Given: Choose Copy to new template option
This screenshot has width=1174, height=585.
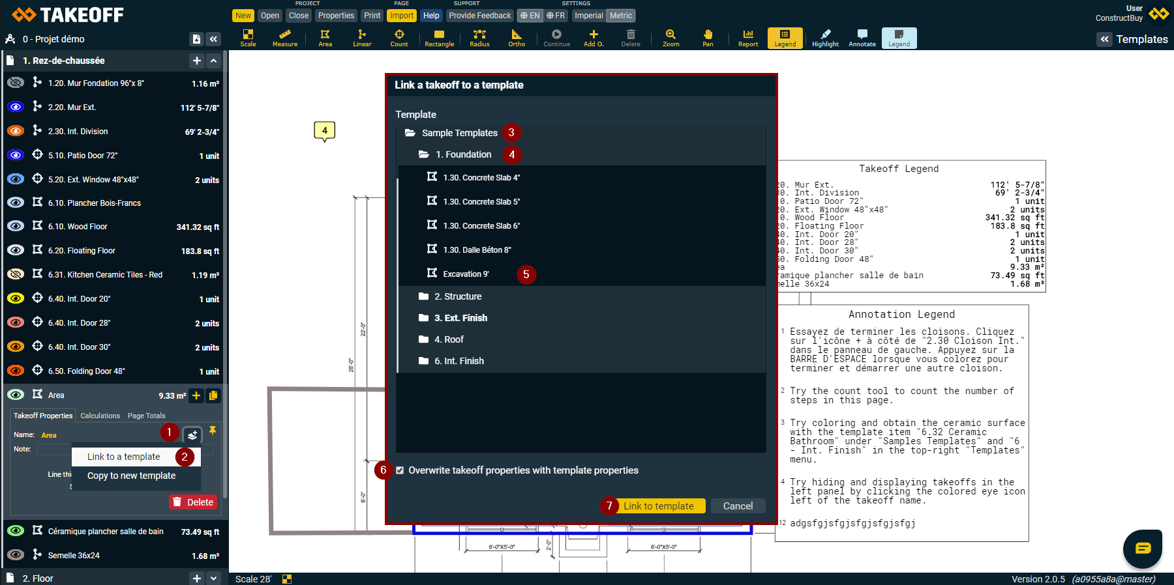Looking at the screenshot, I should tap(132, 476).
